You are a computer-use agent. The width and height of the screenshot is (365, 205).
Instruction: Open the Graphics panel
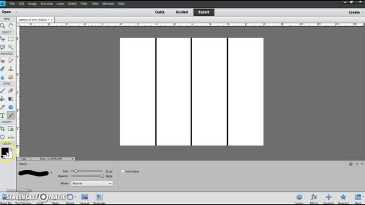tap(328, 198)
